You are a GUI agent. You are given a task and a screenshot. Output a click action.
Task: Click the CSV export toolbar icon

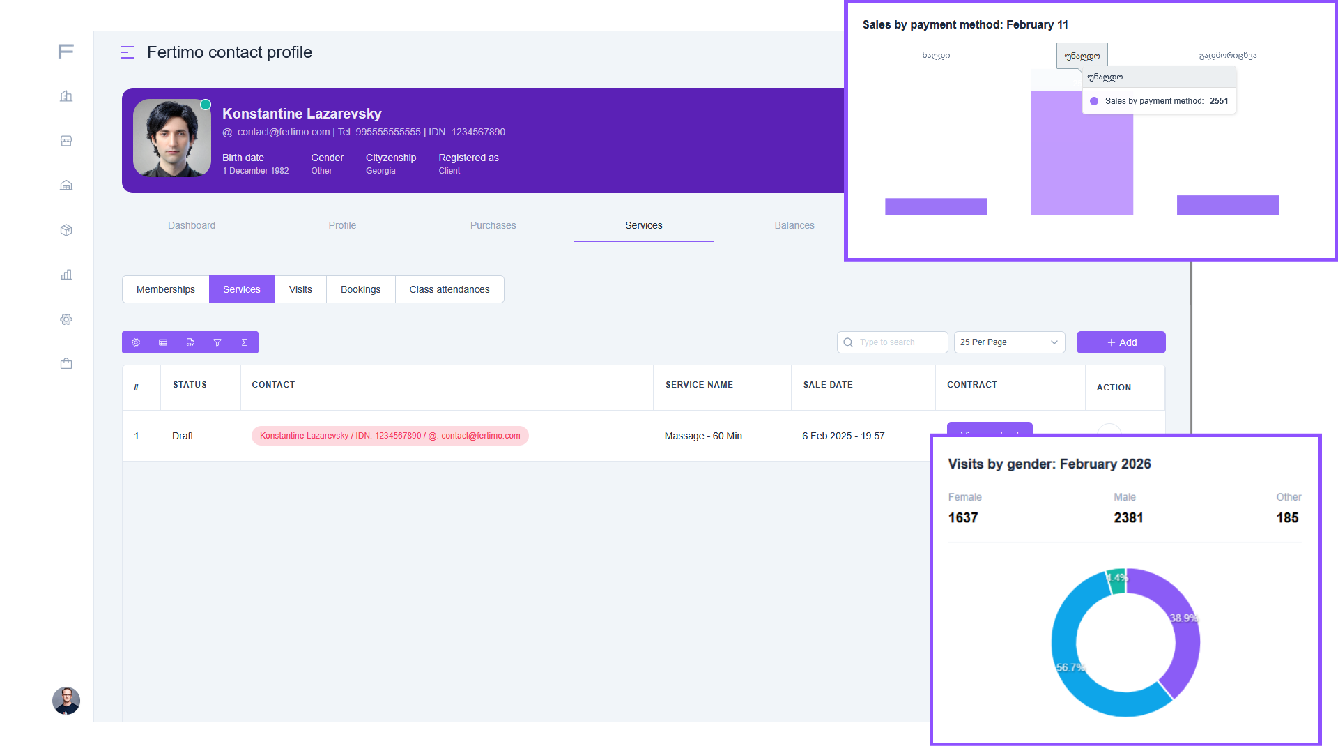coord(190,342)
